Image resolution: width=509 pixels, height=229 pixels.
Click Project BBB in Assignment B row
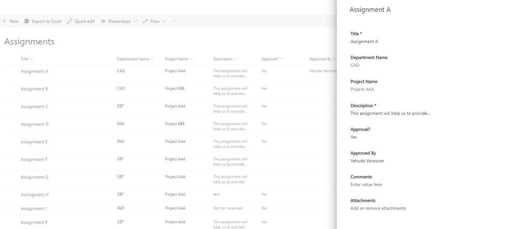174,88
